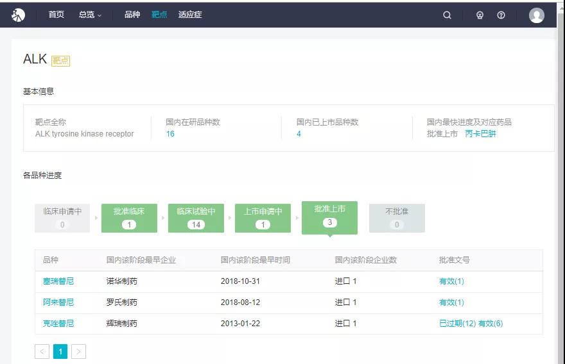Click the 16 国内在研品种数 link
Image resolution: width=565 pixels, height=364 pixels.
click(170, 134)
